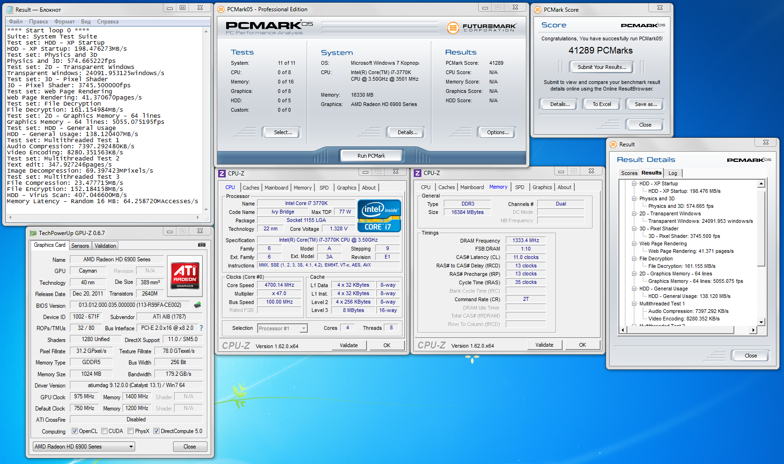Click the Run PCMark button
The height and width of the screenshot is (464, 784).
click(371, 156)
